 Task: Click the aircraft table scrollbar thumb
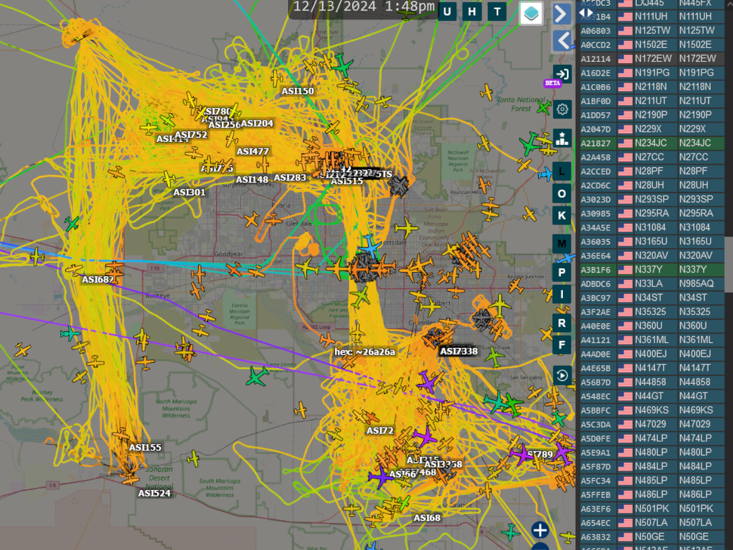pos(728,264)
